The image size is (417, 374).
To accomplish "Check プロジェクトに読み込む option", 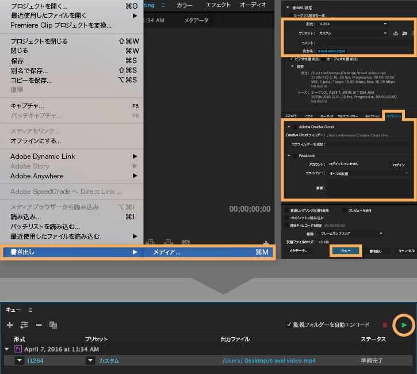I will point(286,217).
